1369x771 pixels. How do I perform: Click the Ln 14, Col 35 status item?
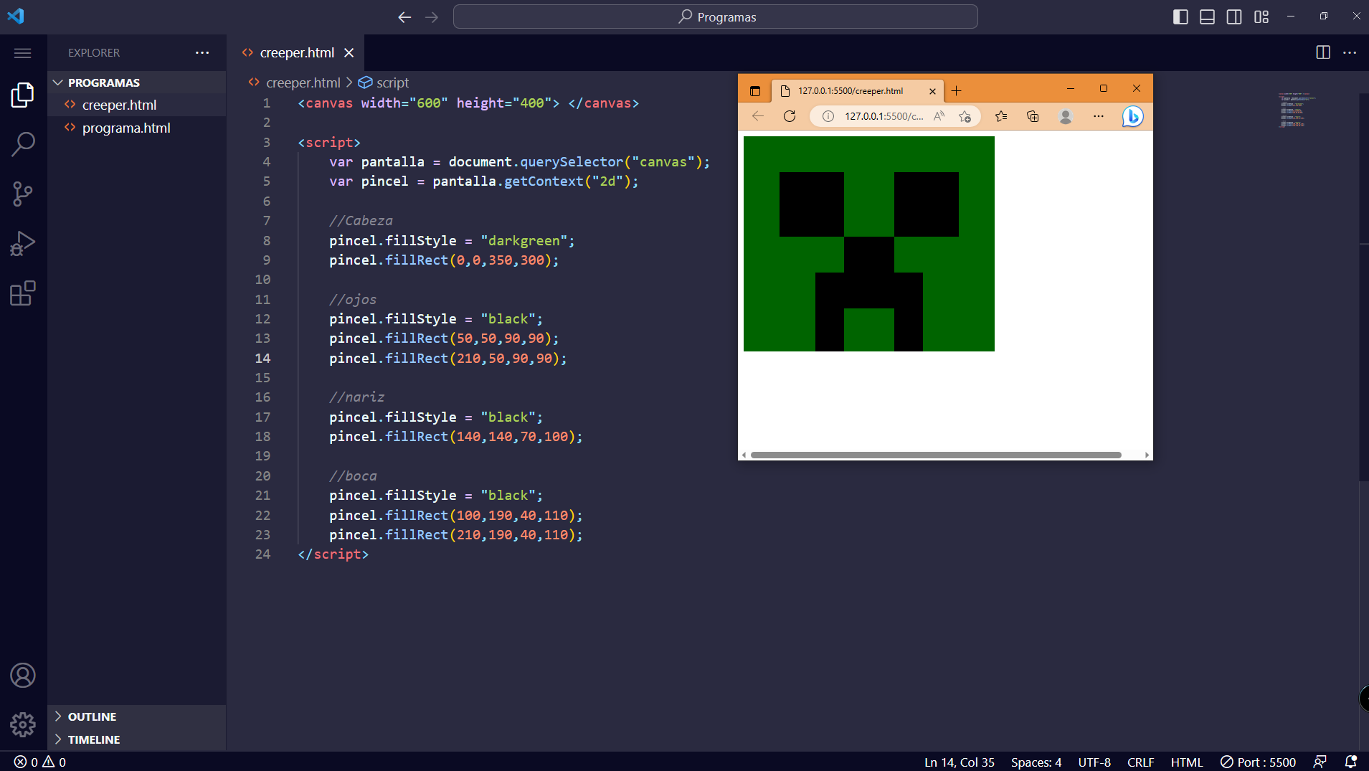[x=960, y=762]
